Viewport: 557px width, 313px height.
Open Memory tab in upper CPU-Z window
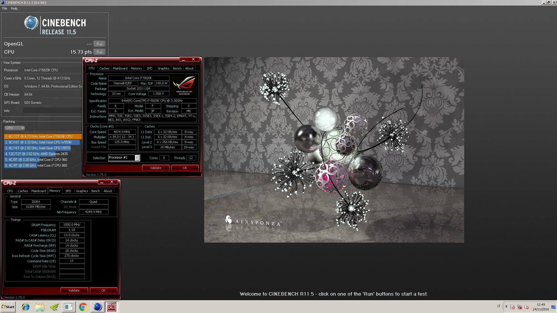click(136, 68)
